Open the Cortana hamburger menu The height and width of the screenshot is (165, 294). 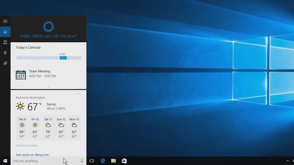[x=5, y=21]
